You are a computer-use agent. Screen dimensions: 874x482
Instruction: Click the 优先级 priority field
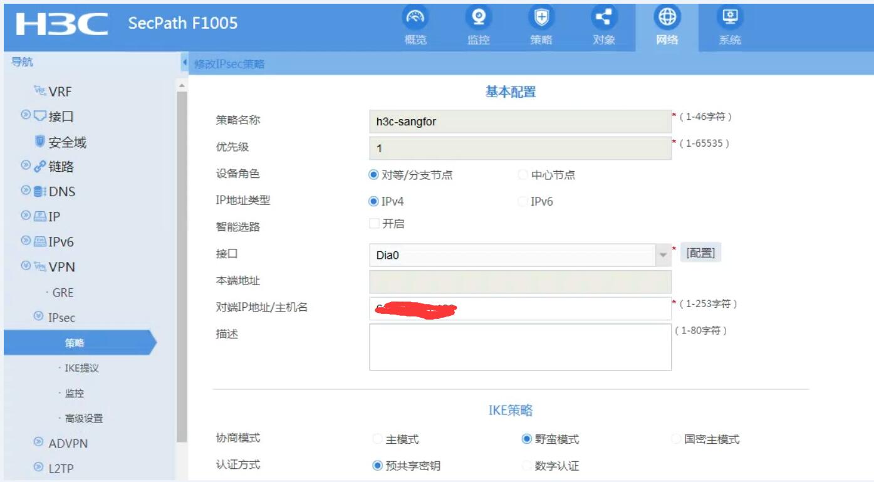click(x=520, y=149)
